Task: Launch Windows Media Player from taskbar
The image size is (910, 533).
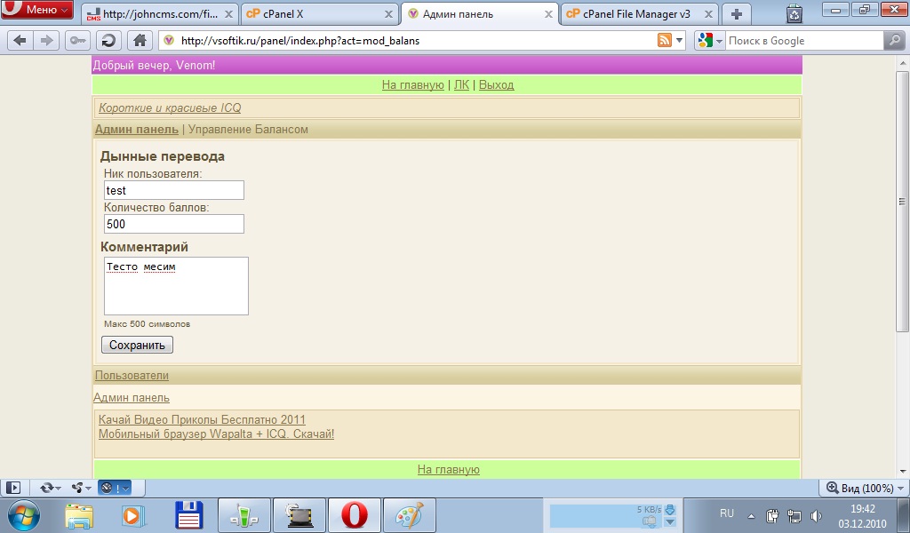Action: point(133,515)
